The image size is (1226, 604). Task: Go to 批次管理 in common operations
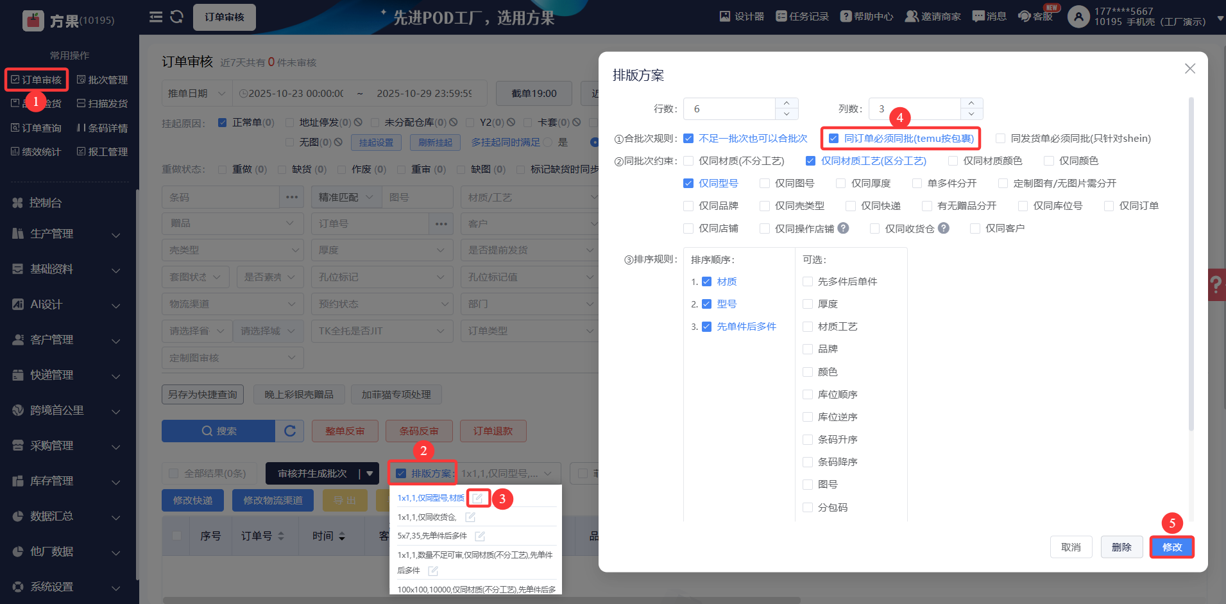click(x=102, y=80)
